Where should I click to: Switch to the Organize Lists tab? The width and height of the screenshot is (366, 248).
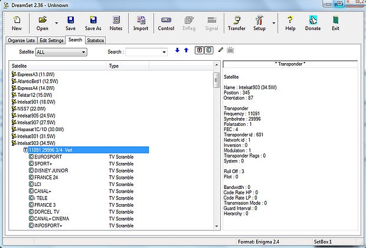click(x=22, y=40)
